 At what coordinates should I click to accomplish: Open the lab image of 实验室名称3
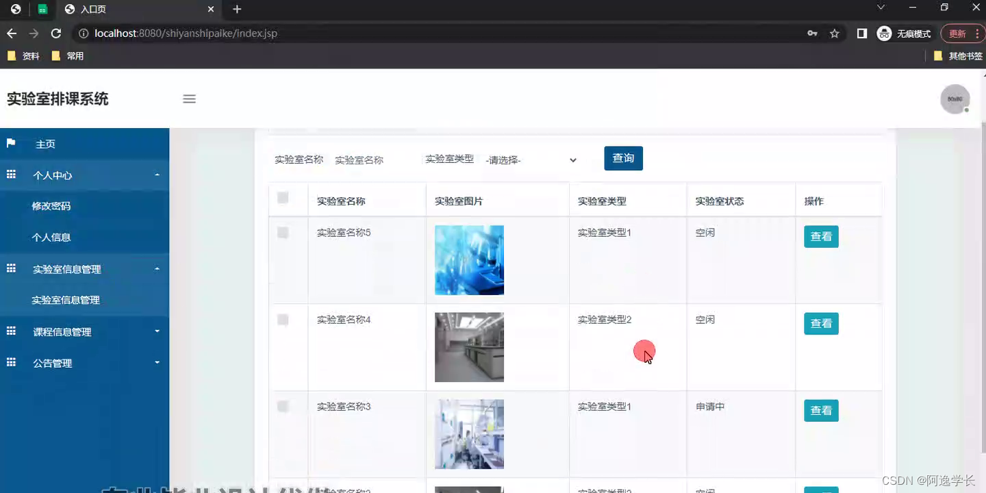point(469,434)
